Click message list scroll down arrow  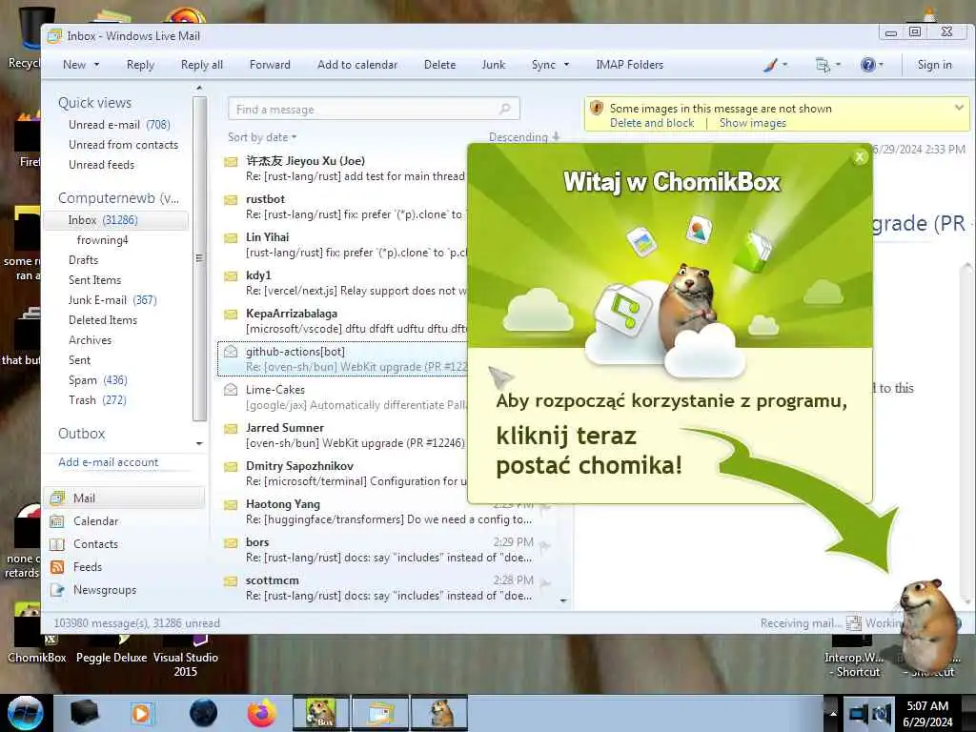(x=563, y=601)
